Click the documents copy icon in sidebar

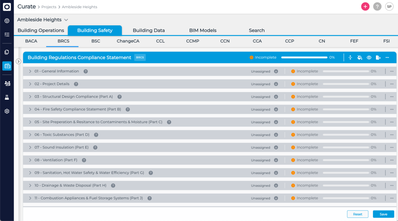[x=7, y=52]
